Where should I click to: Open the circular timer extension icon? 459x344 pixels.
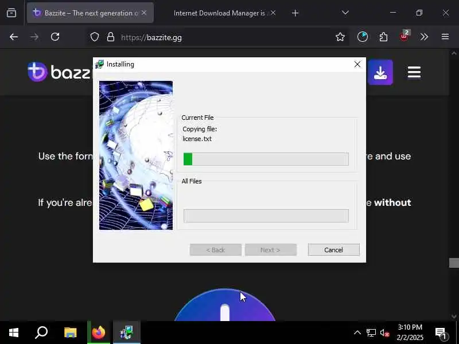363,37
